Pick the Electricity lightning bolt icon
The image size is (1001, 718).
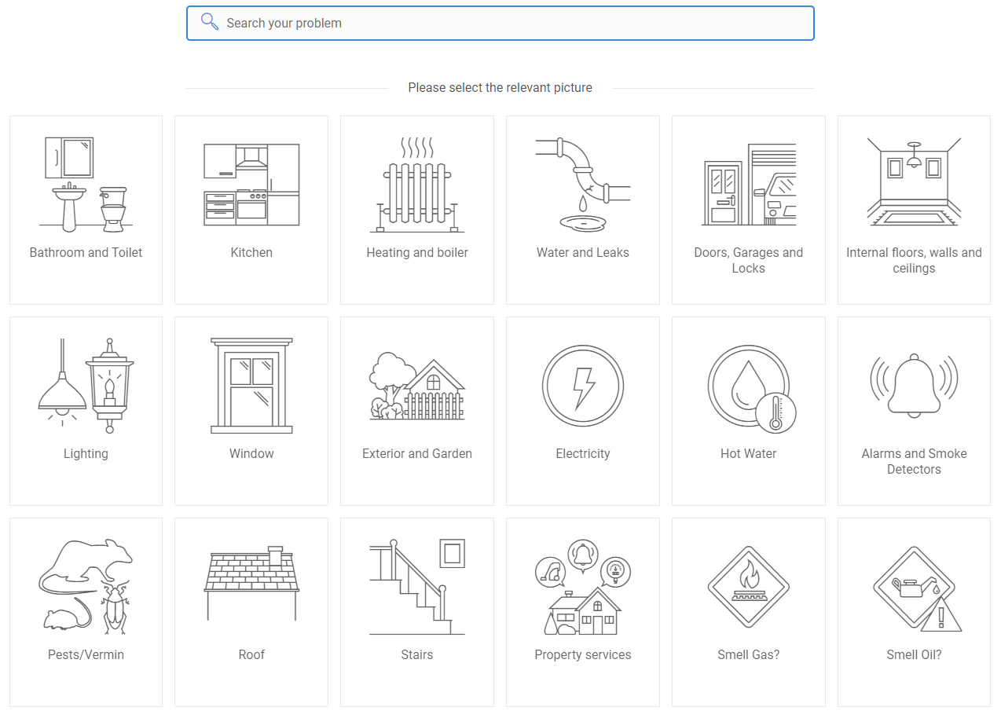(x=583, y=386)
